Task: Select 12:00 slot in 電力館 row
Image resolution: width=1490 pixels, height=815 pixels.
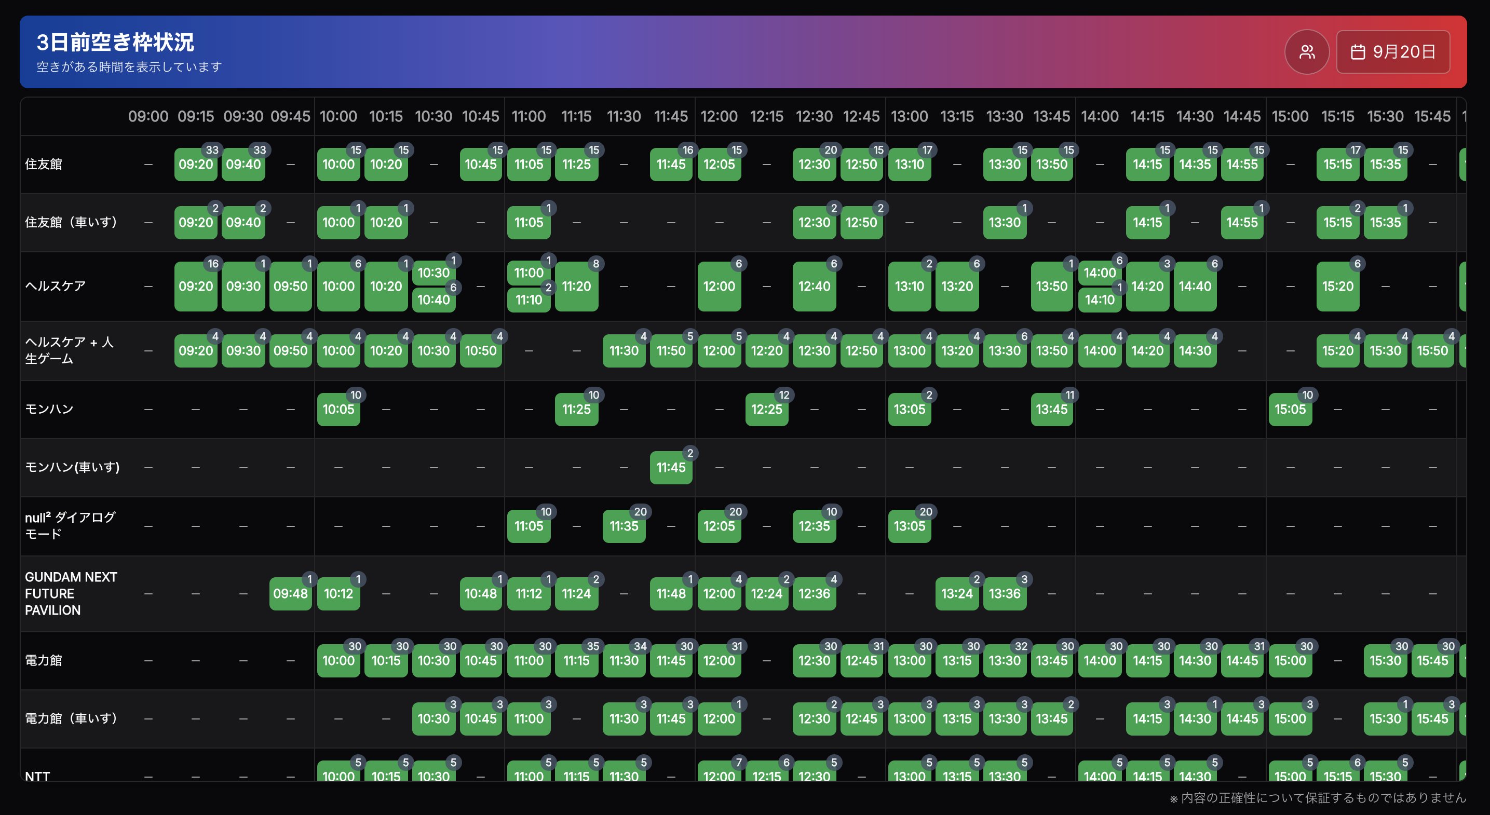Action: 719,660
